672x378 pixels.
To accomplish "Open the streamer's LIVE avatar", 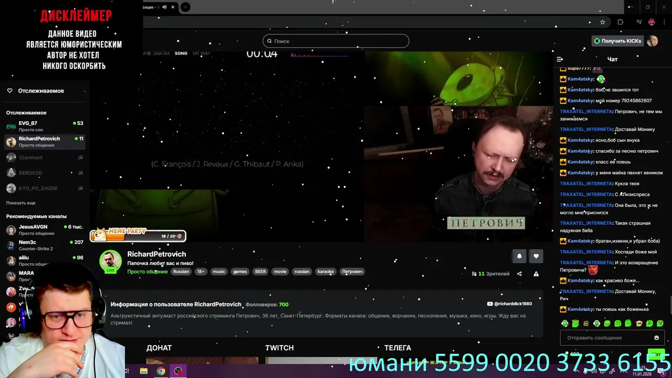I will point(110,261).
